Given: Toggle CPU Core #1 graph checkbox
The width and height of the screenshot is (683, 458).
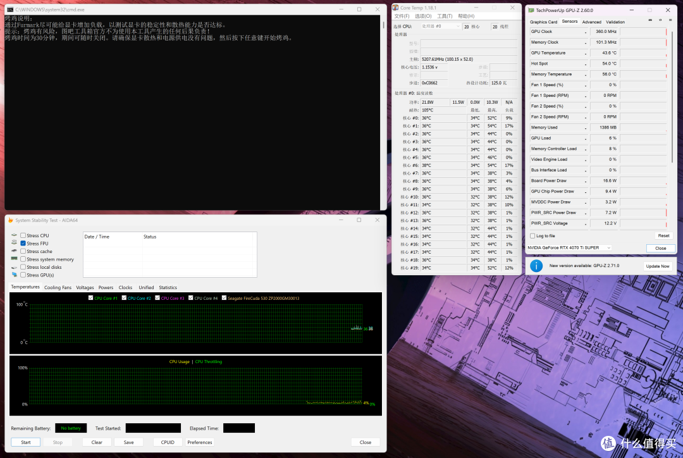Looking at the screenshot, I should 90,297.
